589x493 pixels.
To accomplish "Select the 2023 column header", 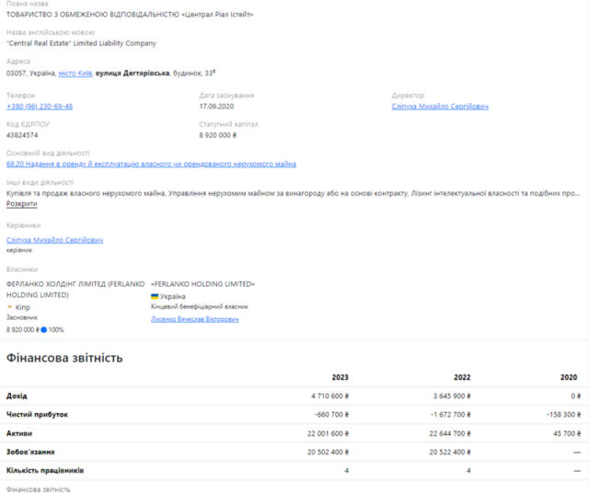I will click(x=340, y=377).
